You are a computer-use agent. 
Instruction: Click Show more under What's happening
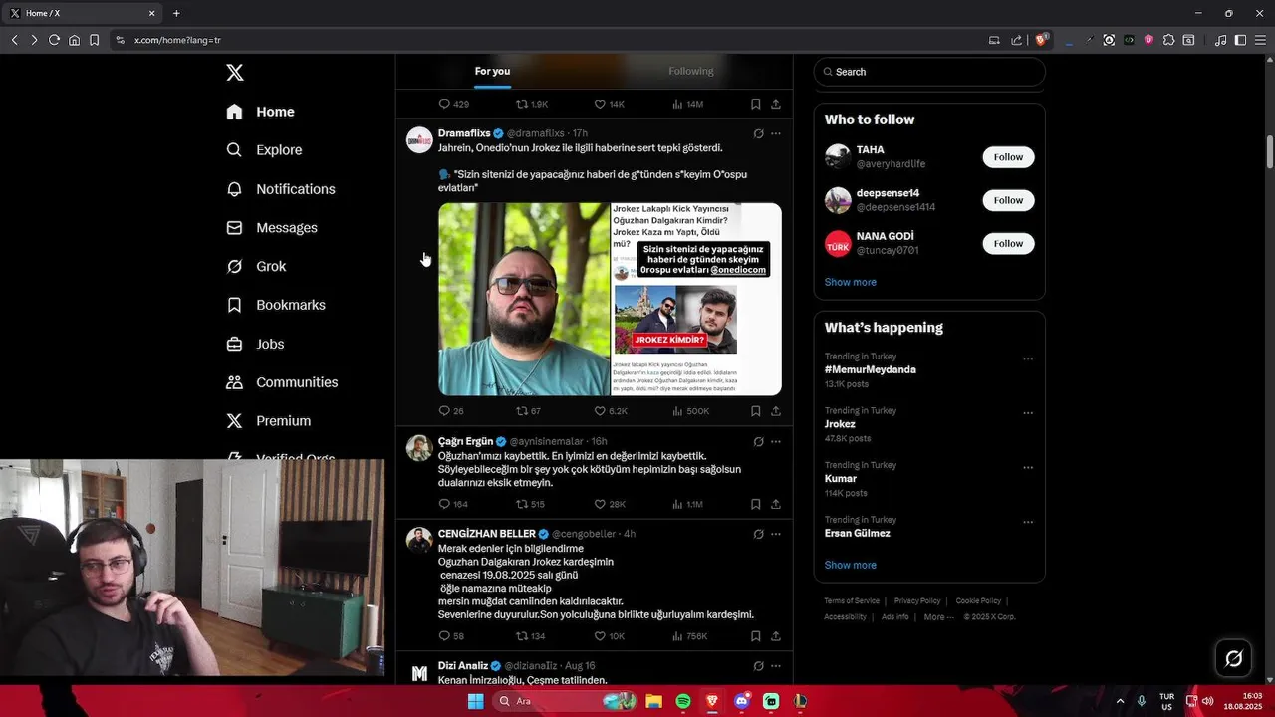850,565
